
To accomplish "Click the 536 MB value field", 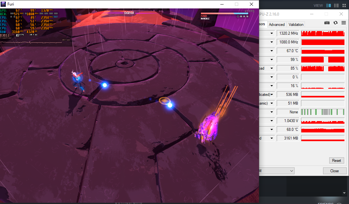I will 288,95.
